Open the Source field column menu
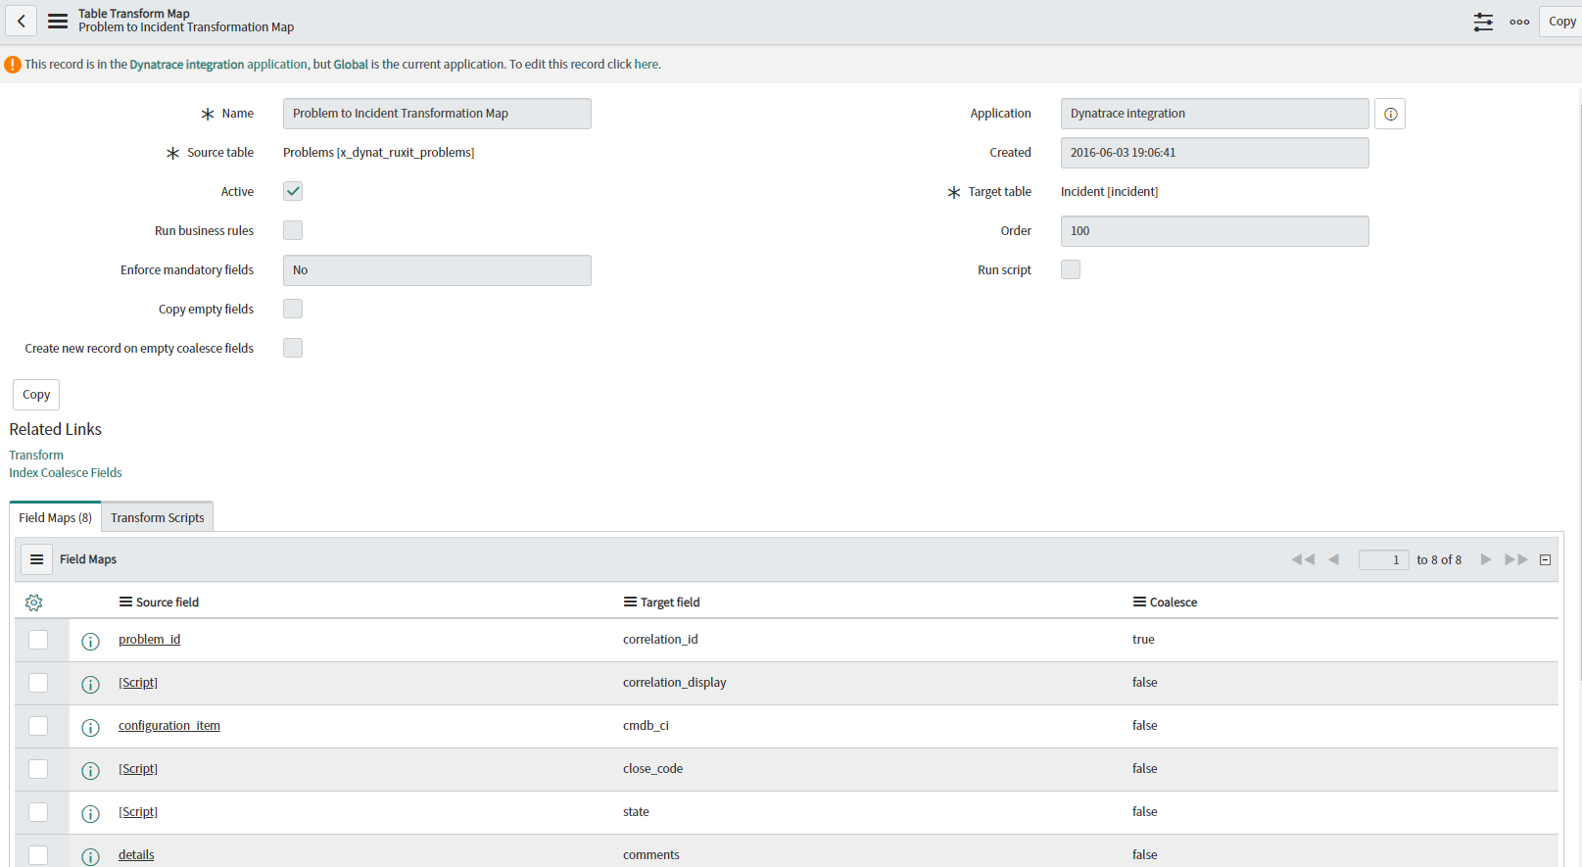 tap(125, 602)
